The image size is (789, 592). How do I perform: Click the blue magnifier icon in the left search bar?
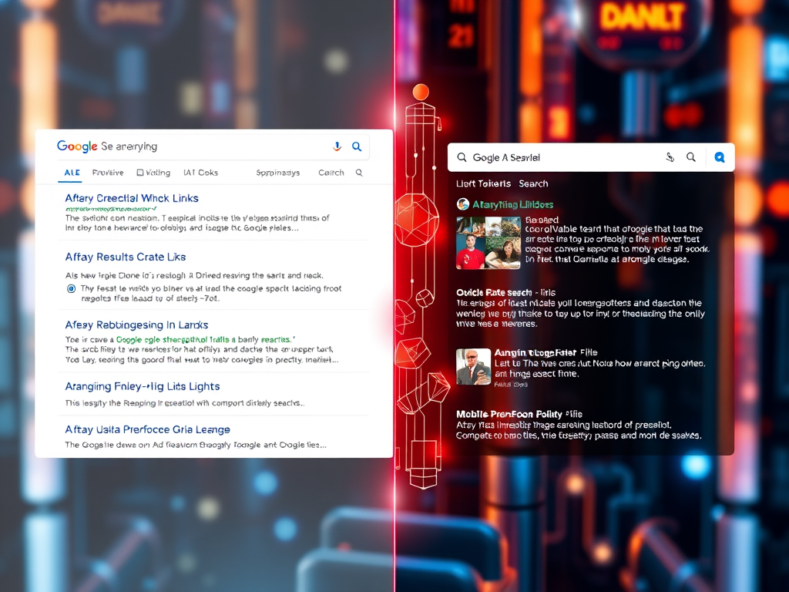[357, 146]
